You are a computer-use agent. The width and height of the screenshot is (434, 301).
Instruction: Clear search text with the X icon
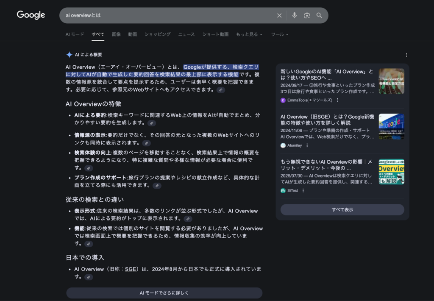[x=279, y=15]
